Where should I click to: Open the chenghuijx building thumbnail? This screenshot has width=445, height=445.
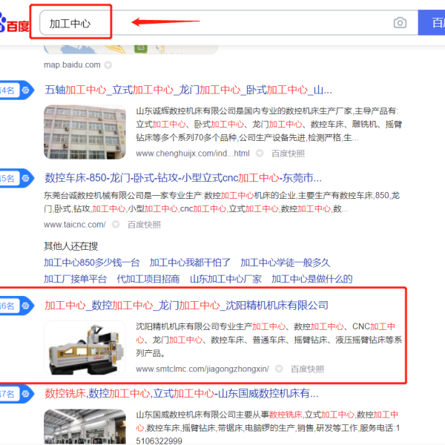click(85, 132)
